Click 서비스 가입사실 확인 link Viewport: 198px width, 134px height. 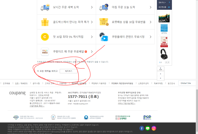[127, 103]
